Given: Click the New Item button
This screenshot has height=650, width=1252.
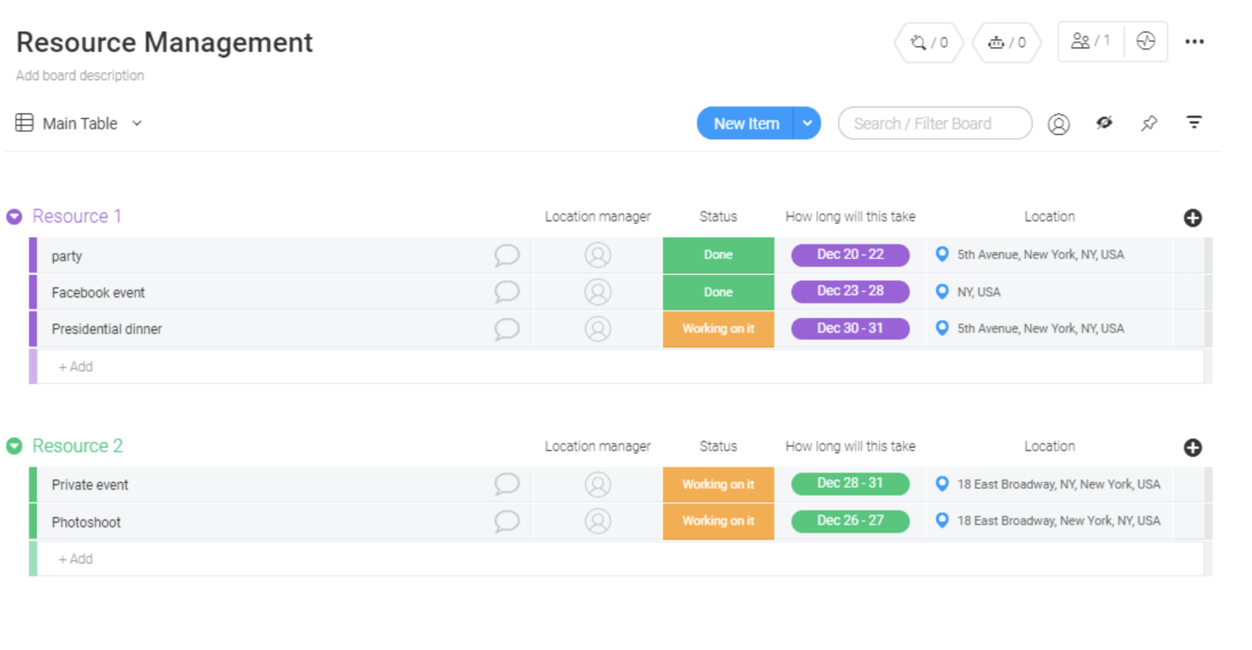Looking at the screenshot, I should pos(746,123).
